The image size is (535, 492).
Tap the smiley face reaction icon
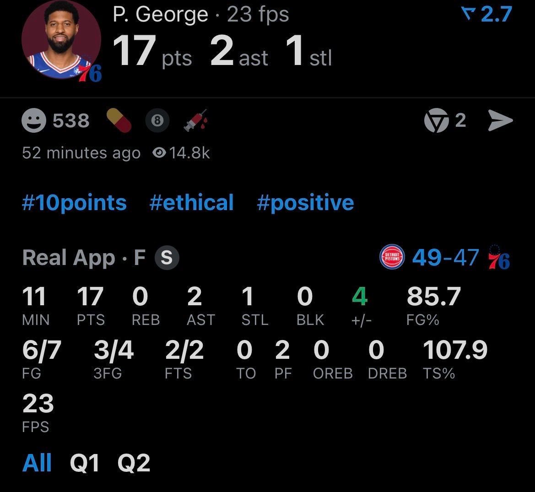click(34, 121)
